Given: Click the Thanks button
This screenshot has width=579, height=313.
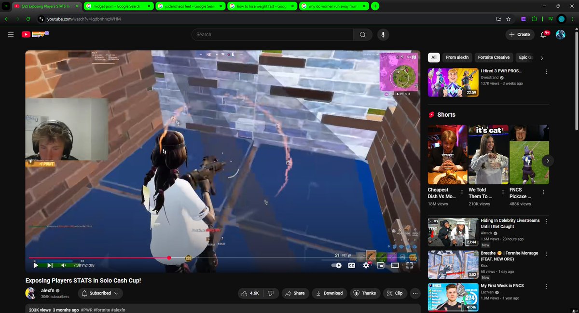Looking at the screenshot, I should [365, 293].
